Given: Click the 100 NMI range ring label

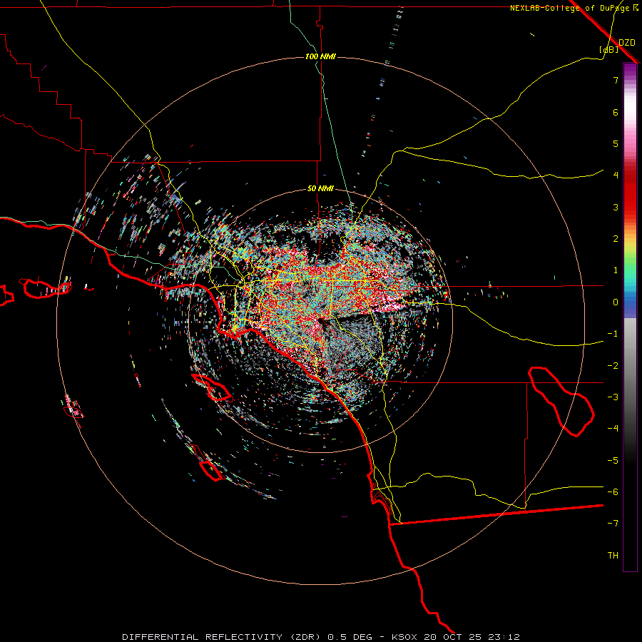Looking at the screenshot, I should (x=320, y=56).
